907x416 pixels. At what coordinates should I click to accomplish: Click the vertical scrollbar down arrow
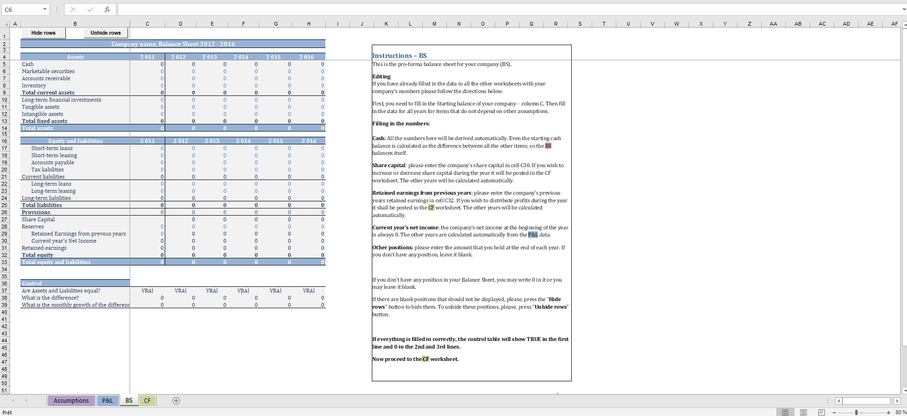click(904, 390)
